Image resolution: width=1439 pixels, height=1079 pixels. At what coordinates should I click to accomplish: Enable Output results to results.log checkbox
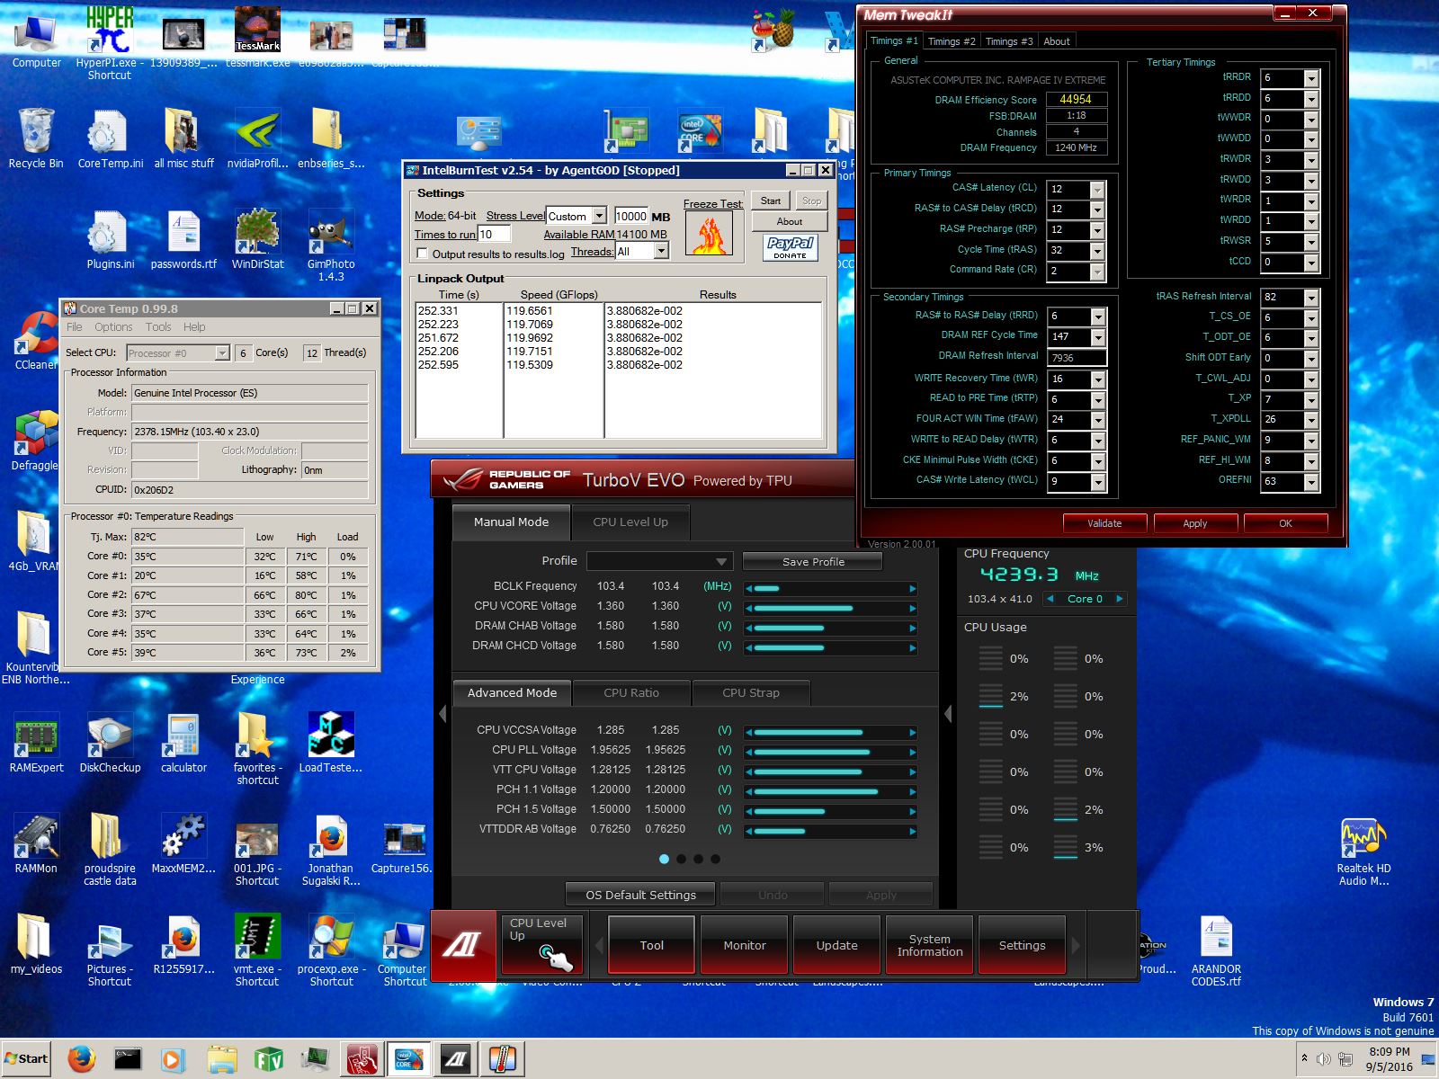click(x=422, y=254)
